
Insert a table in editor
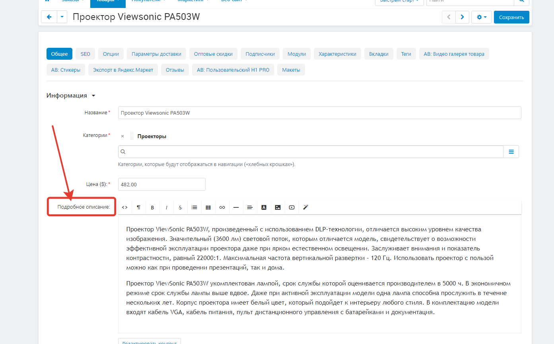click(208, 207)
